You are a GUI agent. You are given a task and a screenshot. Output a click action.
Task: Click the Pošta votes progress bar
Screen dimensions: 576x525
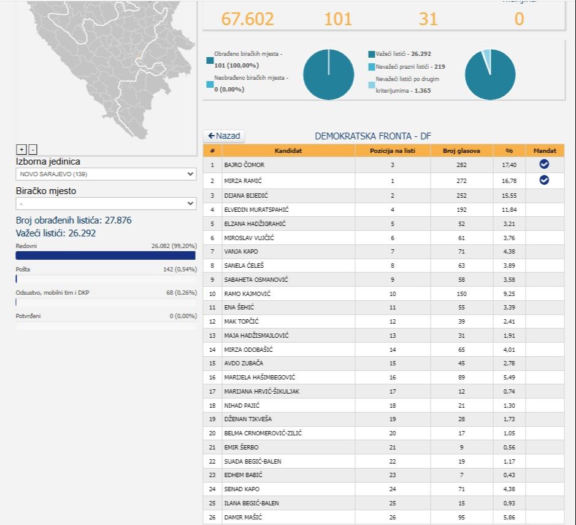(106, 279)
